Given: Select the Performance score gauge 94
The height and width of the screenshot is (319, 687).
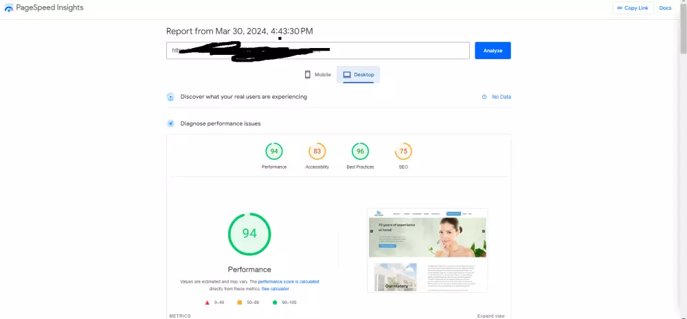Looking at the screenshot, I should [274, 152].
